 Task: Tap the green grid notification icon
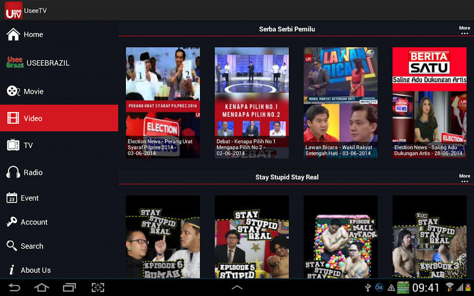(x=403, y=288)
